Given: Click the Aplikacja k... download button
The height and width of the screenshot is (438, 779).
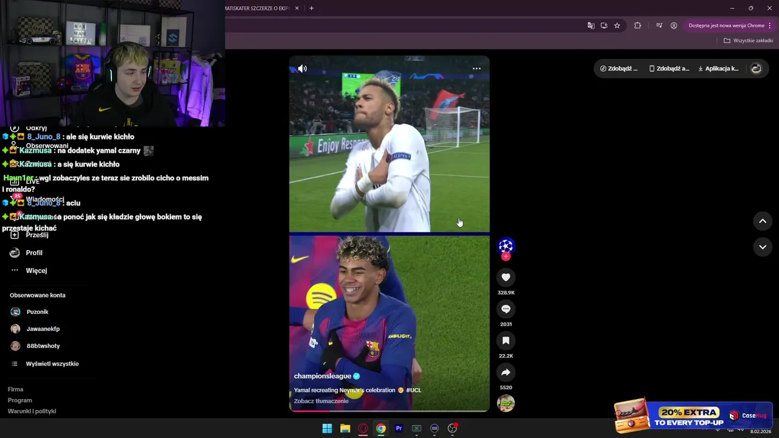Looking at the screenshot, I should (x=718, y=69).
